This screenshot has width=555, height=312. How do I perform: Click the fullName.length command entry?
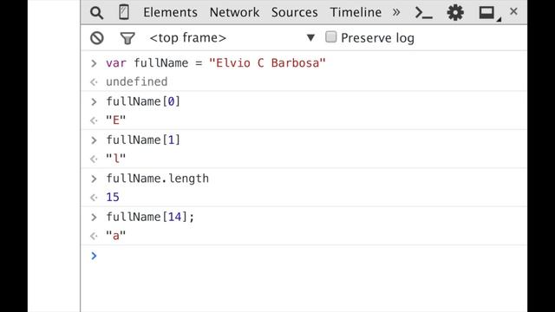pos(158,179)
